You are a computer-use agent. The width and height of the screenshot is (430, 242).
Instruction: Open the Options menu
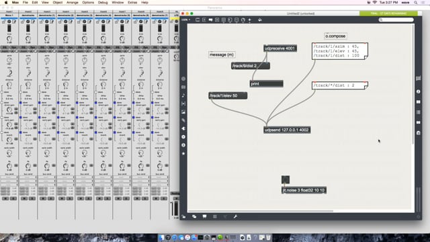88,3
